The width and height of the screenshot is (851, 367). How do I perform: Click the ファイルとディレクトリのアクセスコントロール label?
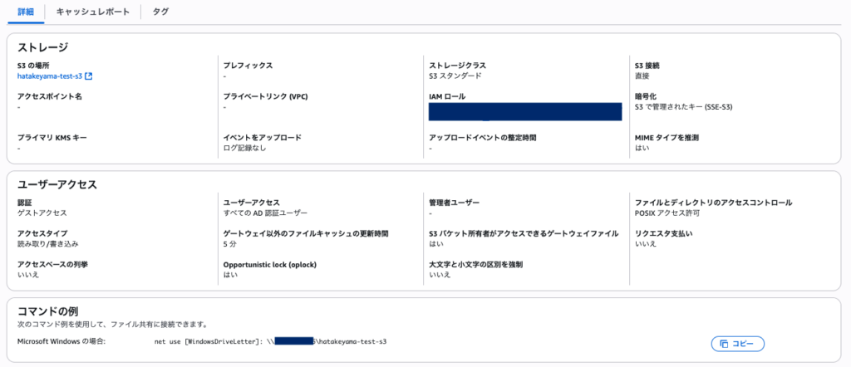pyautogui.click(x=714, y=203)
